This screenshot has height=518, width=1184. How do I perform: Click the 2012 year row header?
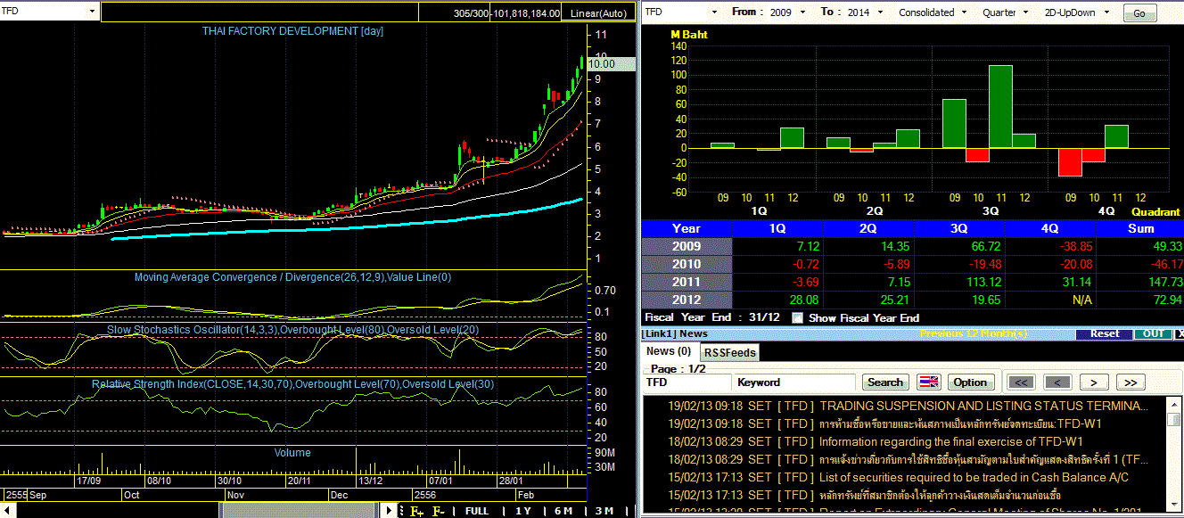[687, 300]
